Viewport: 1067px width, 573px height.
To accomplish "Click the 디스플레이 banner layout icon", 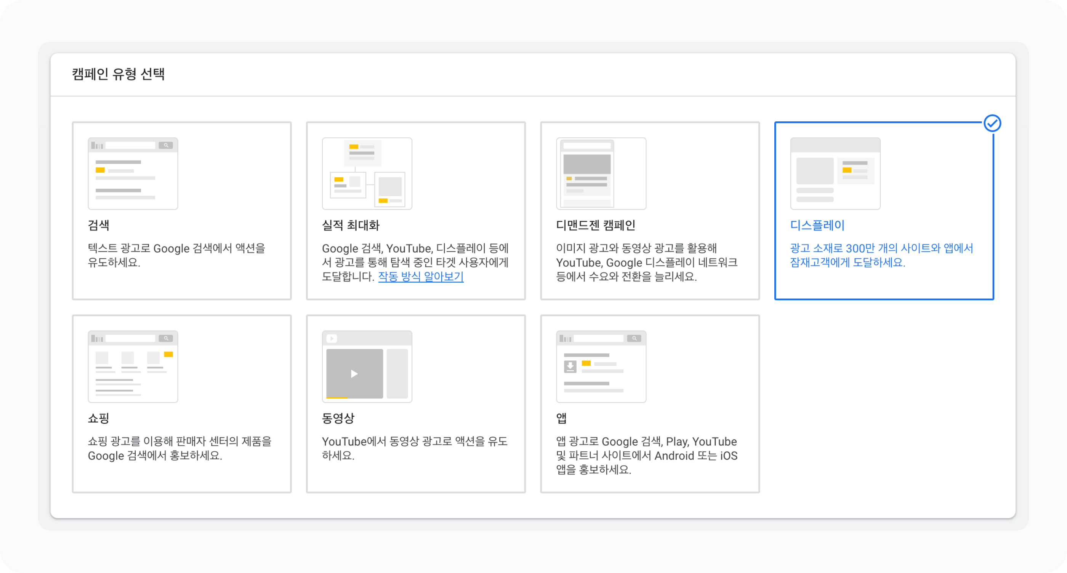I will pyautogui.click(x=835, y=173).
